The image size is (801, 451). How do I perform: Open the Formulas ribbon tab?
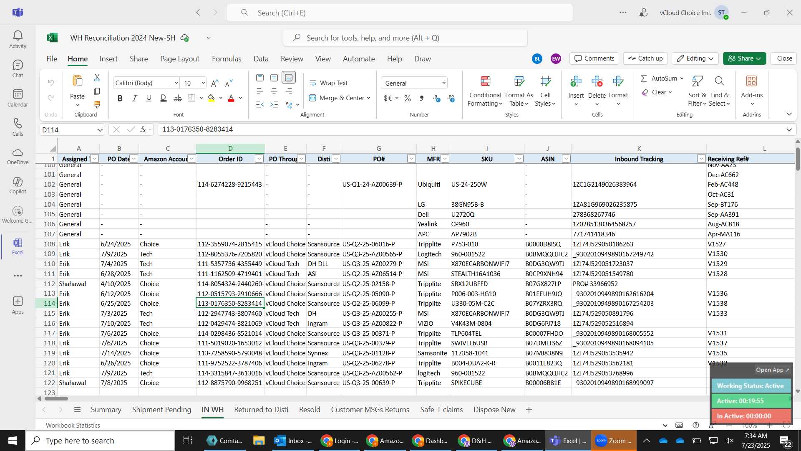point(227,59)
